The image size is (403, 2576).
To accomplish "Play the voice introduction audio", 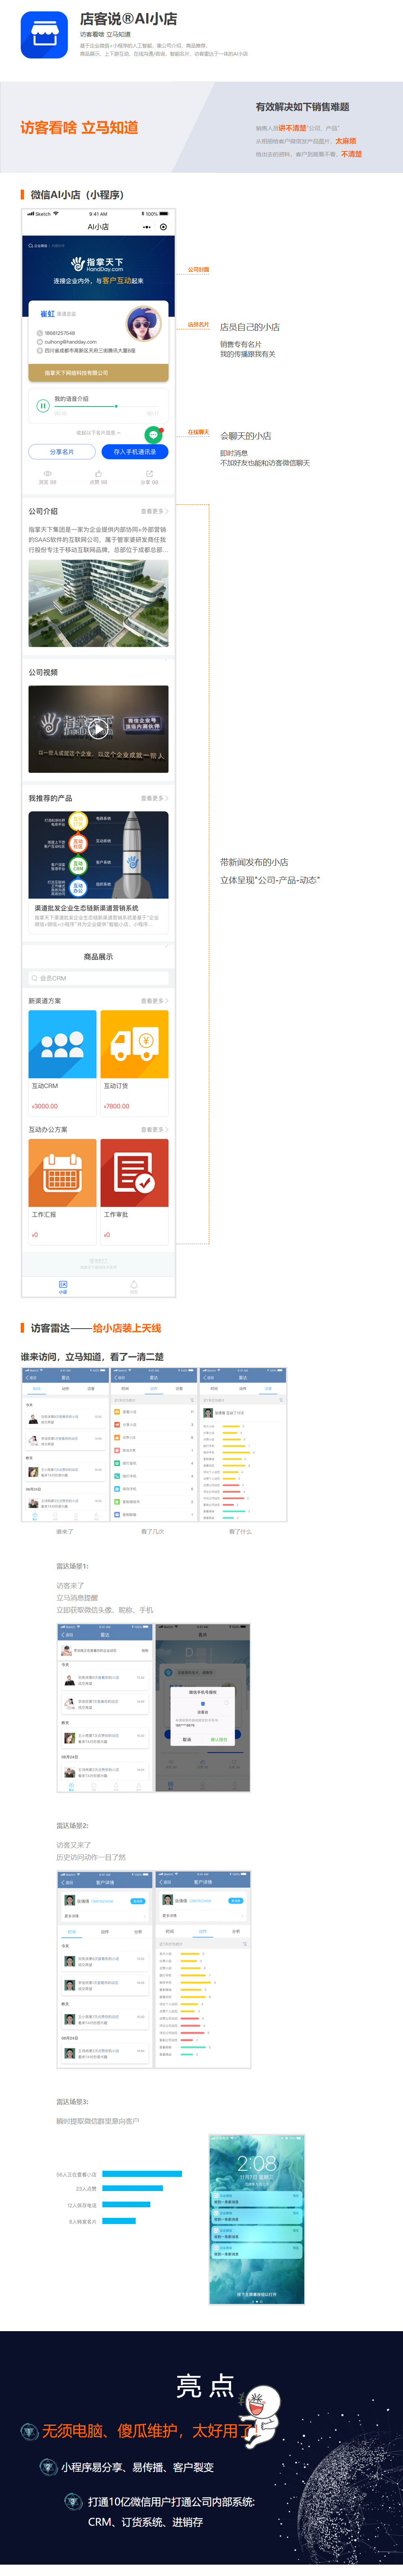I will pyautogui.click(x=43, y=406).
